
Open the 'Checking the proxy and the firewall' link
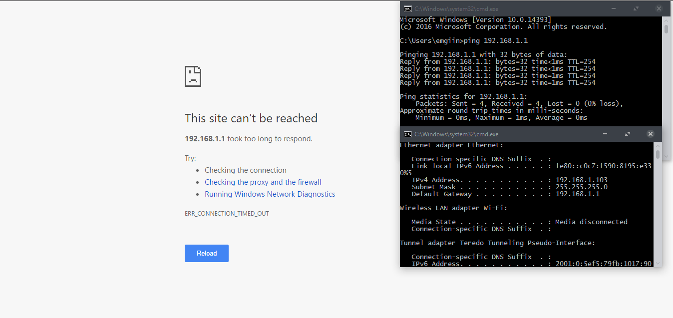[263, 182]
